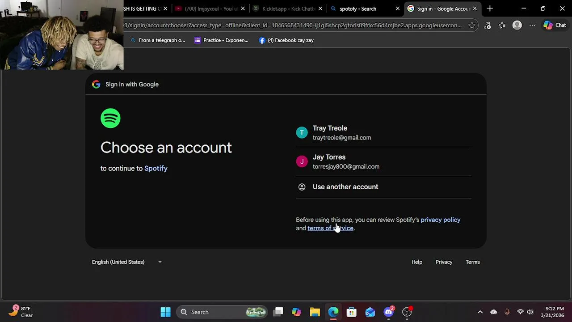
Task: Open the Wi-Fi network tray icon
Action: pyautogui.click(x=520, y=312)
